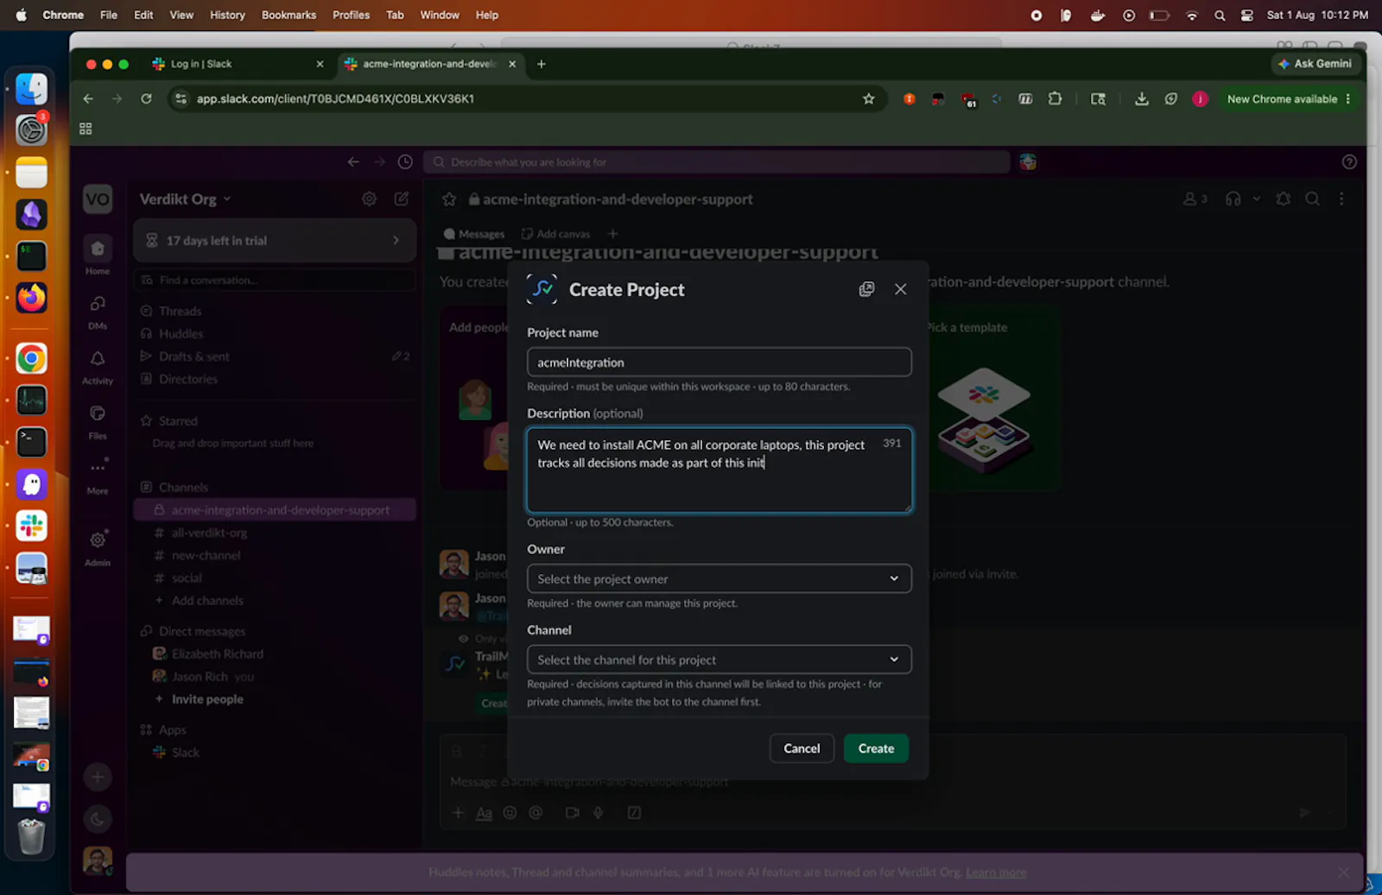Open Learn more link in banner
The image size is (1382, 895).
(x=996, y=873)
